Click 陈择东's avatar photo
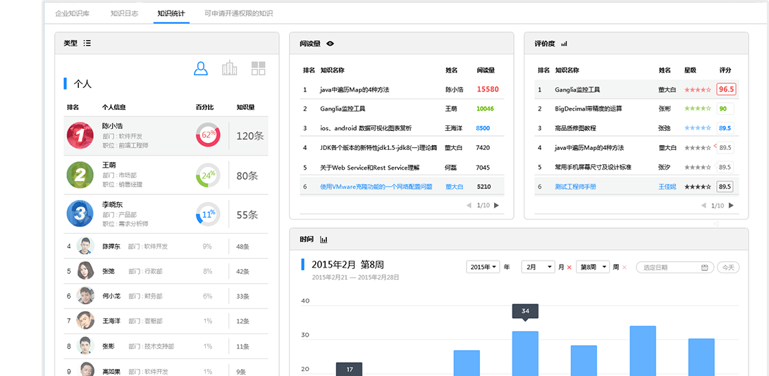 86,246
